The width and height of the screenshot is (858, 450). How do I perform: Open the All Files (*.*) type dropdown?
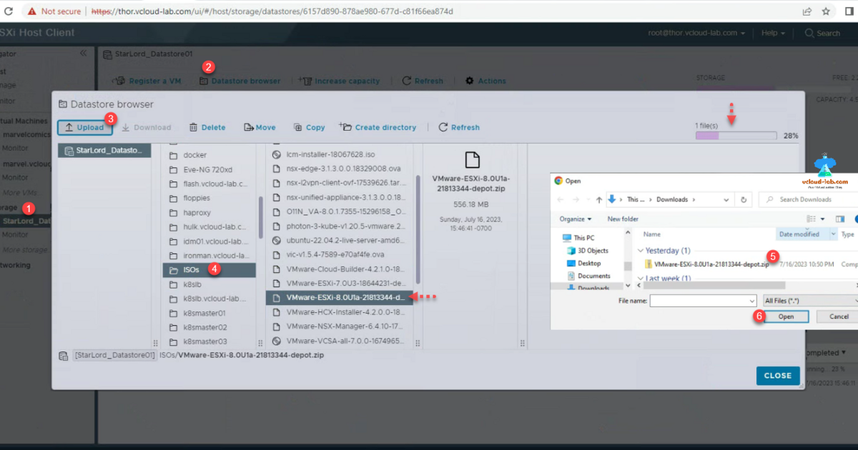810,301
